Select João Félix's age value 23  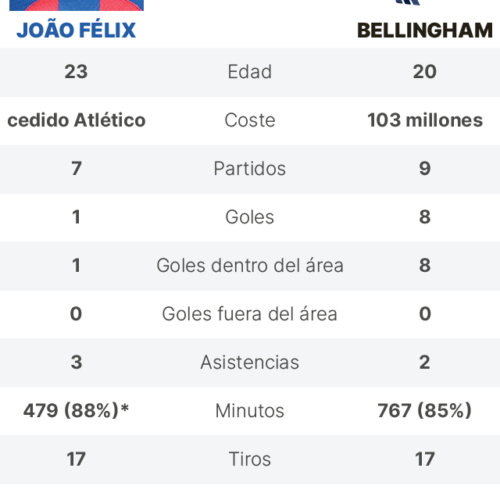[x=77, y=72]
